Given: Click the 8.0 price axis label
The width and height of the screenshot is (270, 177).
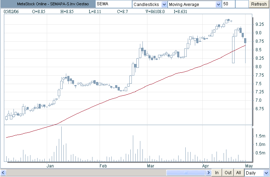Looking at the screenshot, I should [258, 67].
